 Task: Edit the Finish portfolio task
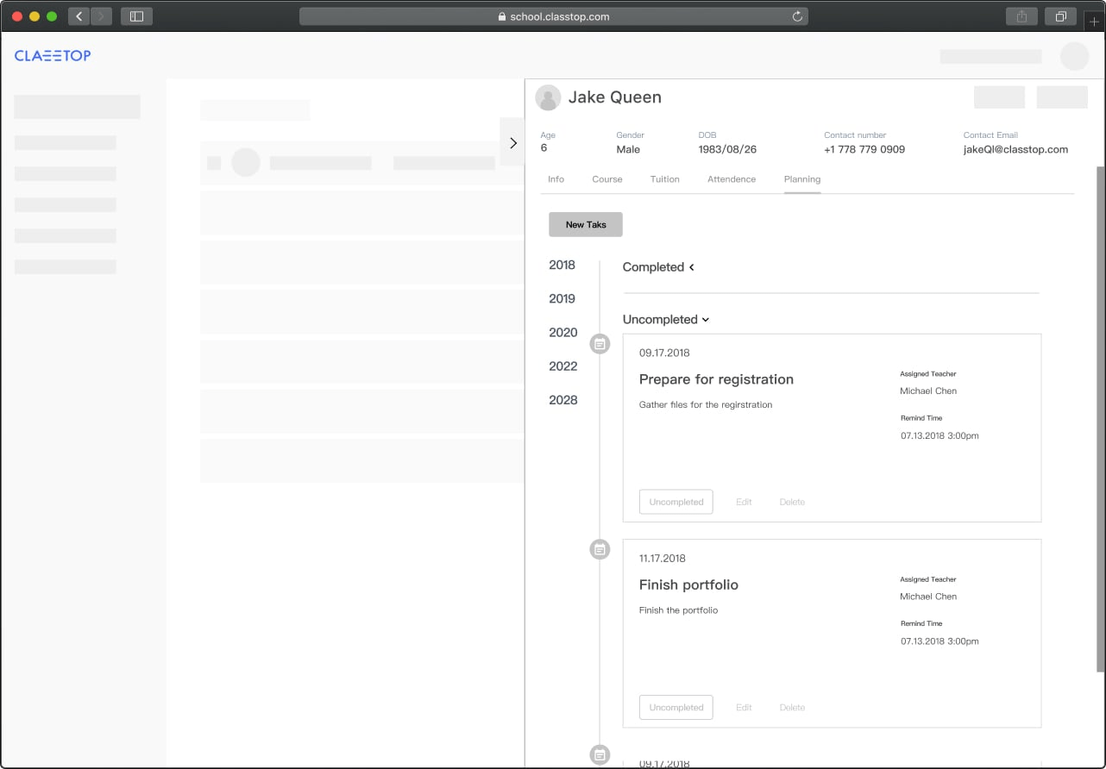tap(744, 707)
